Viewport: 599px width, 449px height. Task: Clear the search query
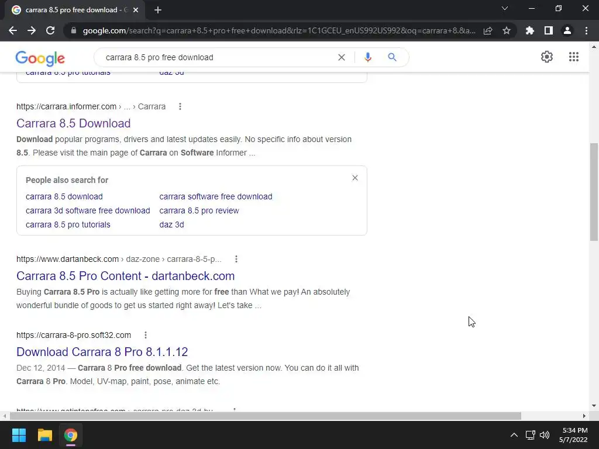point(342,57)
